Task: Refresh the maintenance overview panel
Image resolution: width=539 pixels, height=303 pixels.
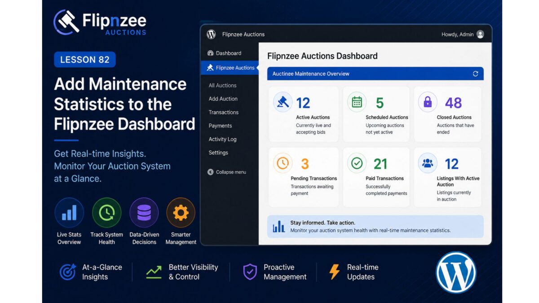Action: click(476, 74)
